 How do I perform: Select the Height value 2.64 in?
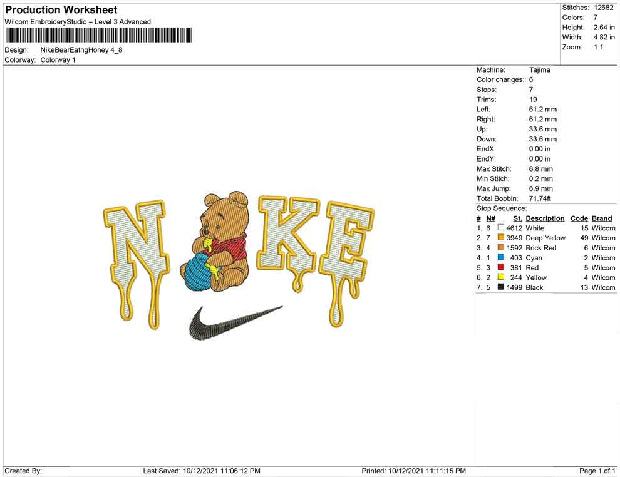604,28
